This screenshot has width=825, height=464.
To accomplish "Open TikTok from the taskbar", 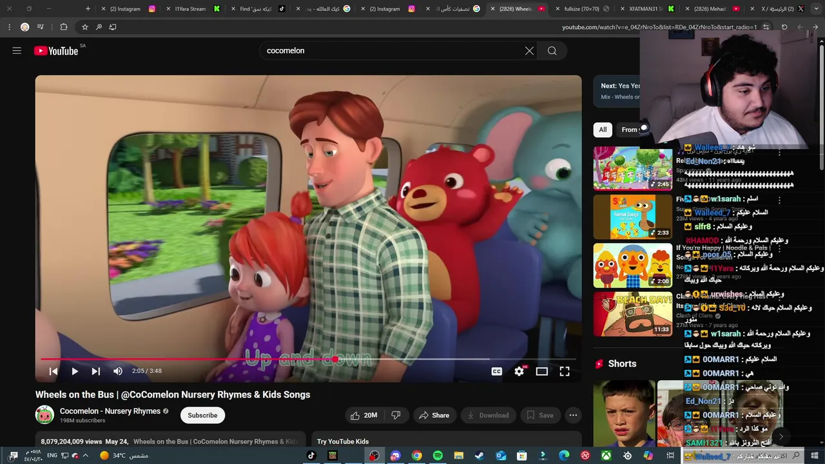I will 311,456.
